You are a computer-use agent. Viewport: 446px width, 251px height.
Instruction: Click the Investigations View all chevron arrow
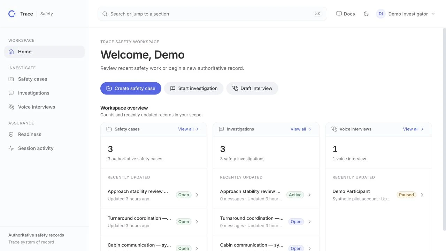coord(310,129)
